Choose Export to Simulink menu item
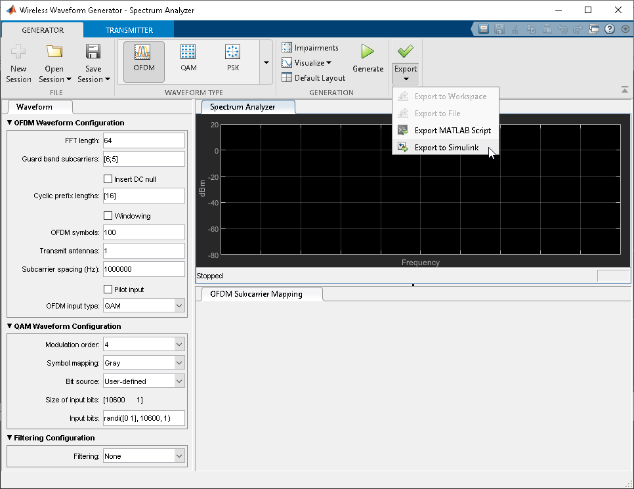This screenshot has width=634, height=489. pos(446,148)
